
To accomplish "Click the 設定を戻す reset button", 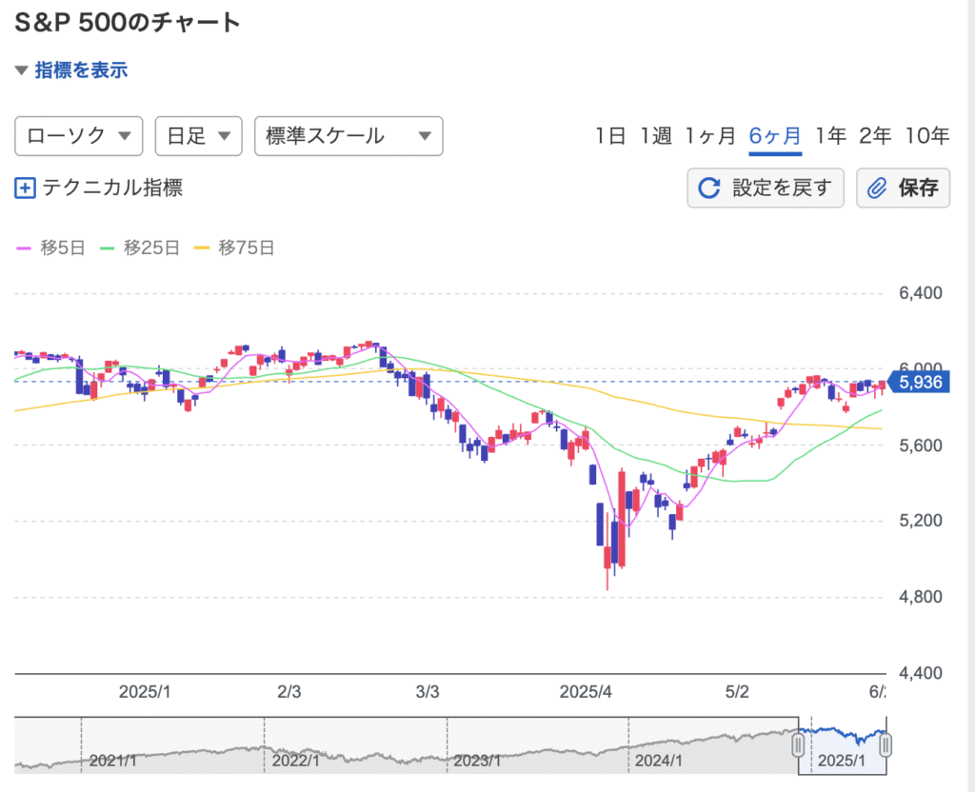I will (766, 188).
